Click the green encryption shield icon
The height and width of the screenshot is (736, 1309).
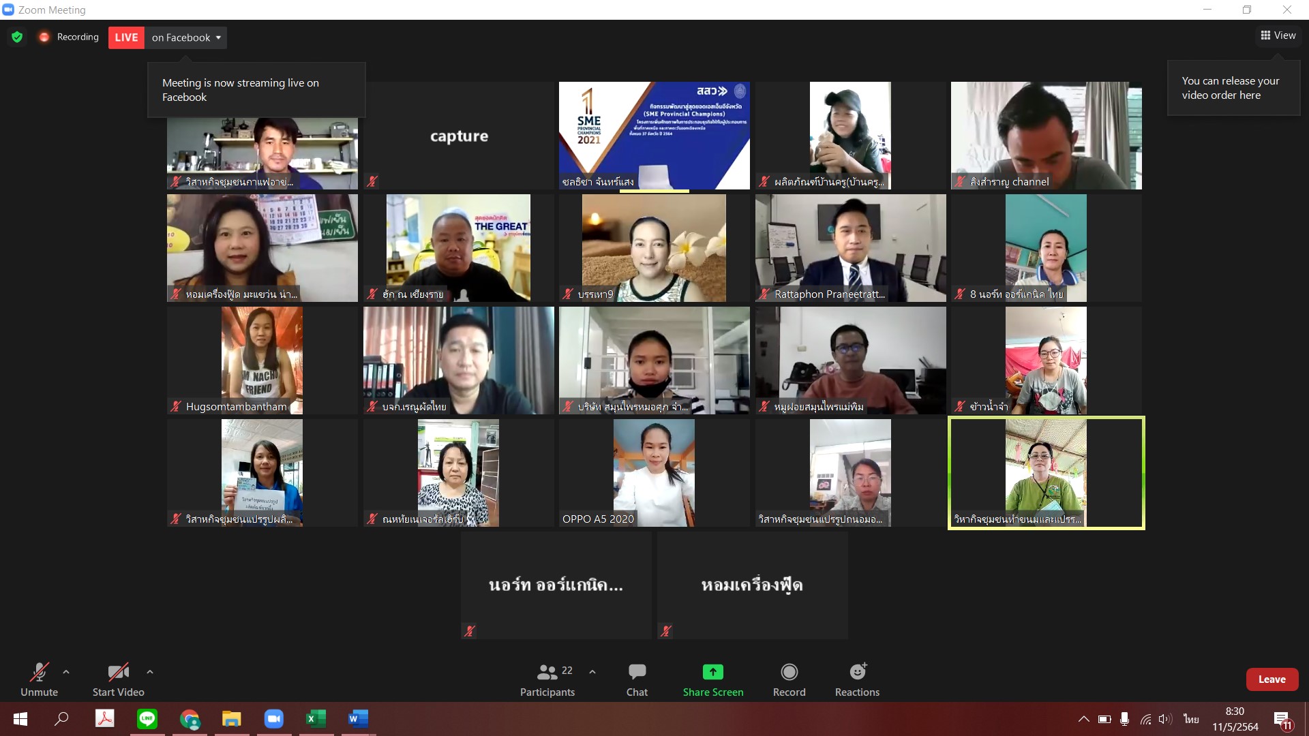coord(17,37)
